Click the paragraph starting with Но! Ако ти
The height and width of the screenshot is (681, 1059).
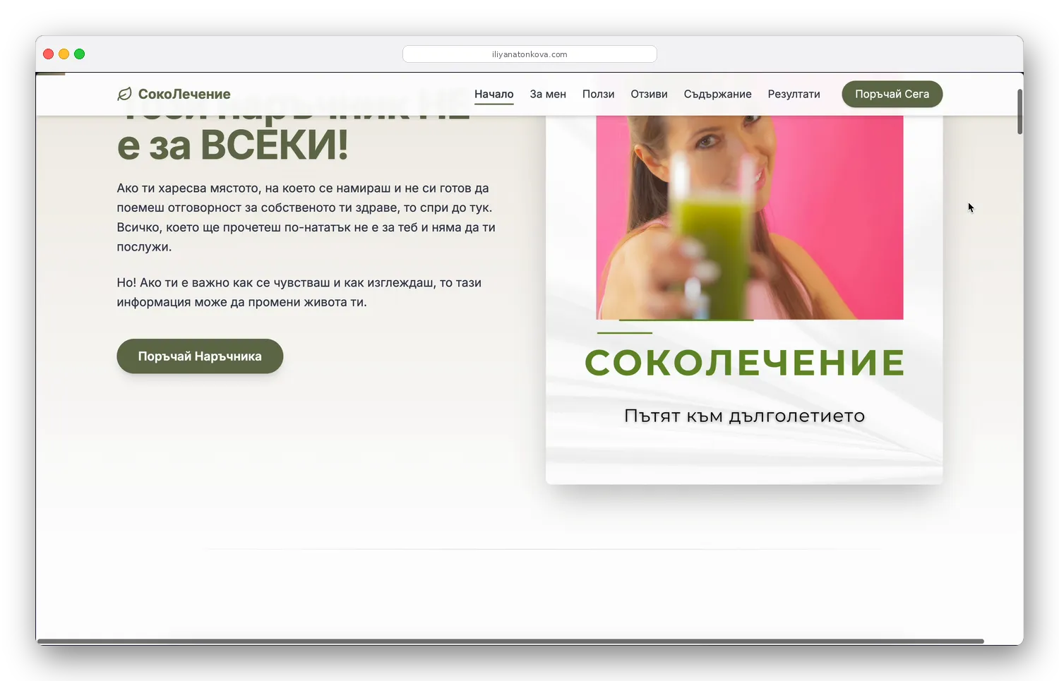(x=299, y=292)
